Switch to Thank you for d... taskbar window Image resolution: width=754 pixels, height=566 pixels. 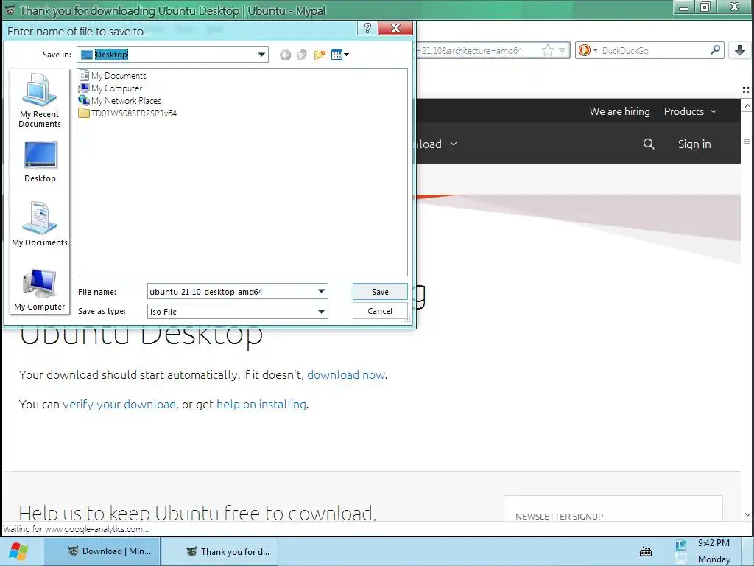pyautogui.click(x=219, y=551)
